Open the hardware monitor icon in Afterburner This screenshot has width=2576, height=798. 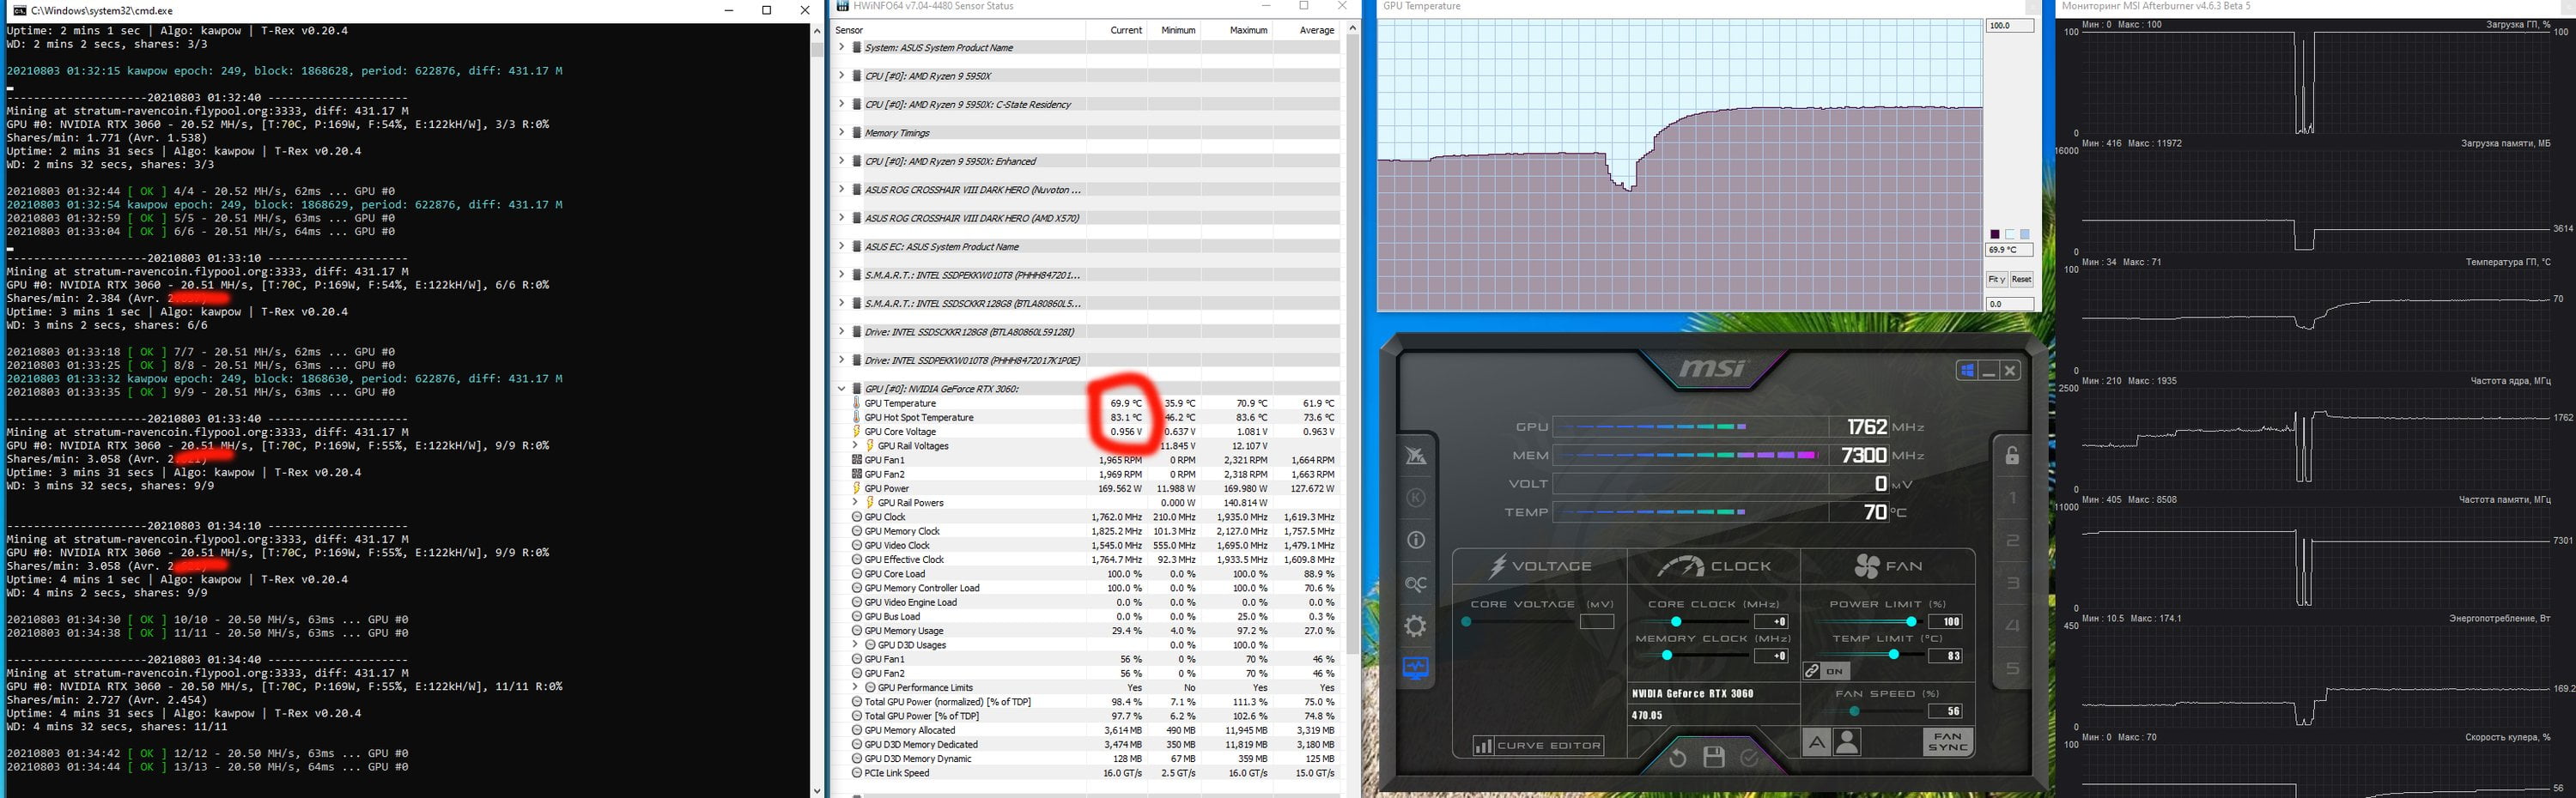click(x=1415, y=668)
